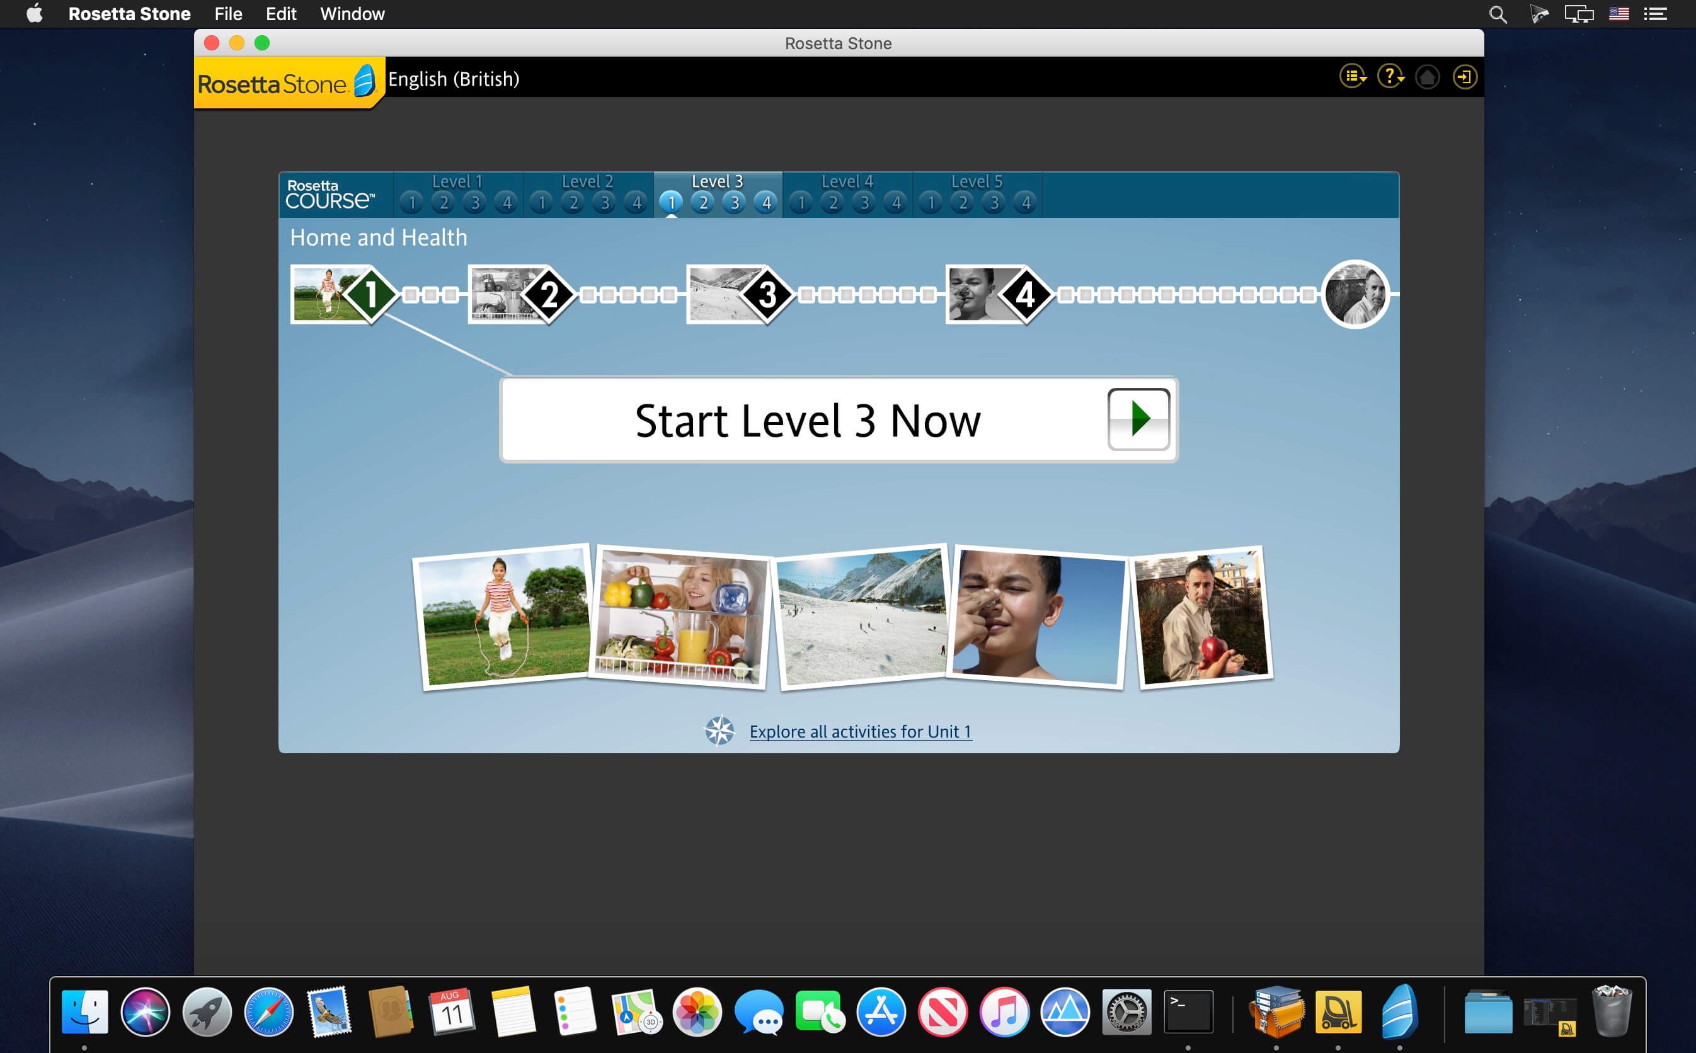Image resolution: width=1696 pixels, height=1053 pixels.
Task: Open Launchpad rocket icon
Action: (x=207, y=1011)
